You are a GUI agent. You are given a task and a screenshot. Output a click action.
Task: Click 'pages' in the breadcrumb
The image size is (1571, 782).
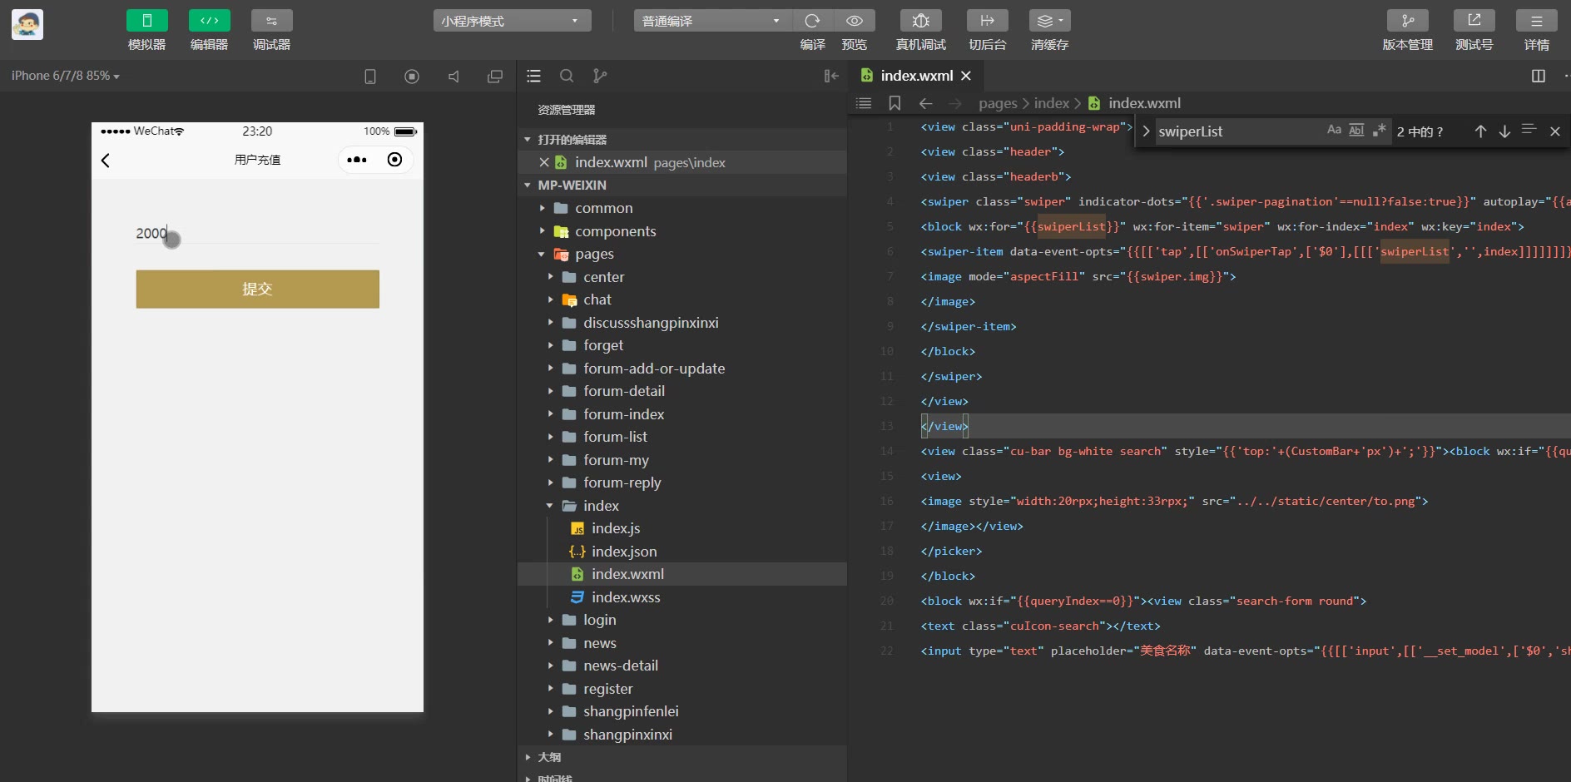point(998,103)
